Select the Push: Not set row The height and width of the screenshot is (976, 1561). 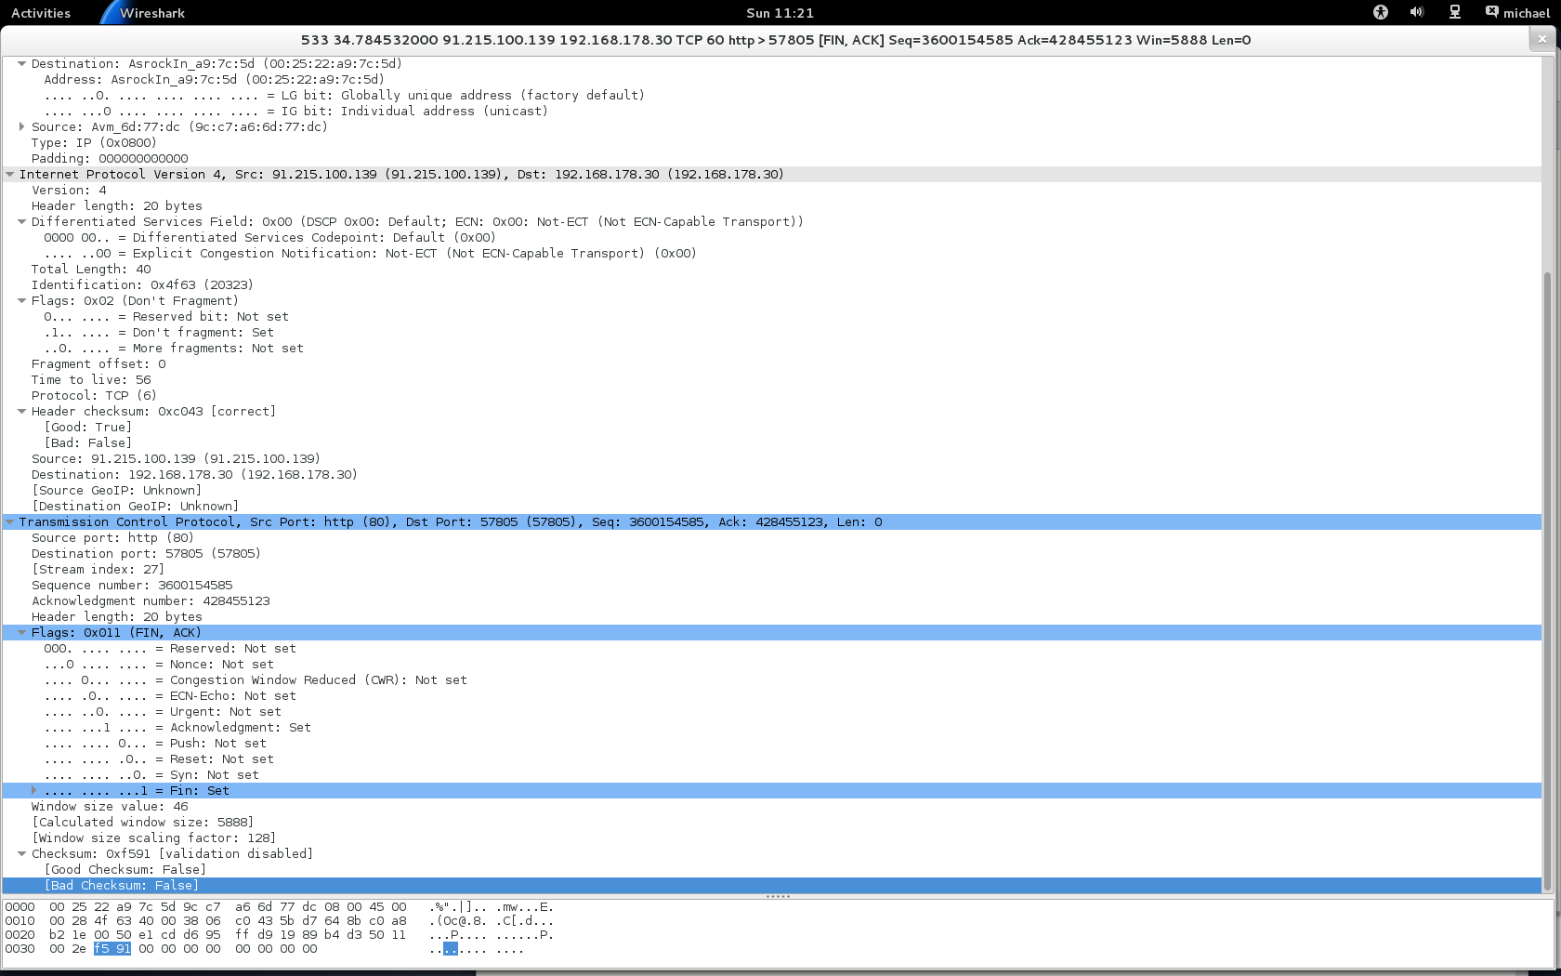[x=772, y=744]
